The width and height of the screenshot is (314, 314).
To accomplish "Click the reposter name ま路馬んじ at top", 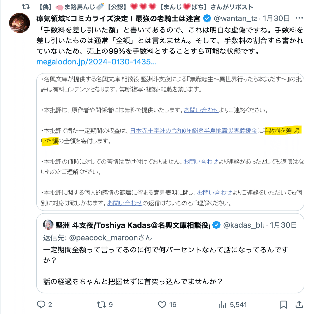I will point(80,7).
